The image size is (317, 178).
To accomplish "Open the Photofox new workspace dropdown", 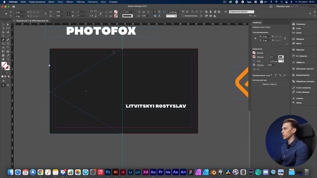I will tap(284, 6).
